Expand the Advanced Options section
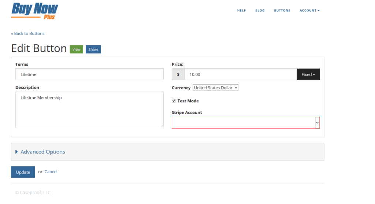This screenshot has height=204, width=375. click(x=42, y=152)
